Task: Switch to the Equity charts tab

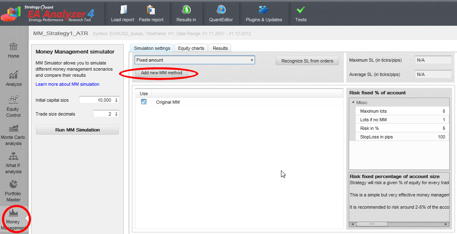Action: (x=191, y=48)
